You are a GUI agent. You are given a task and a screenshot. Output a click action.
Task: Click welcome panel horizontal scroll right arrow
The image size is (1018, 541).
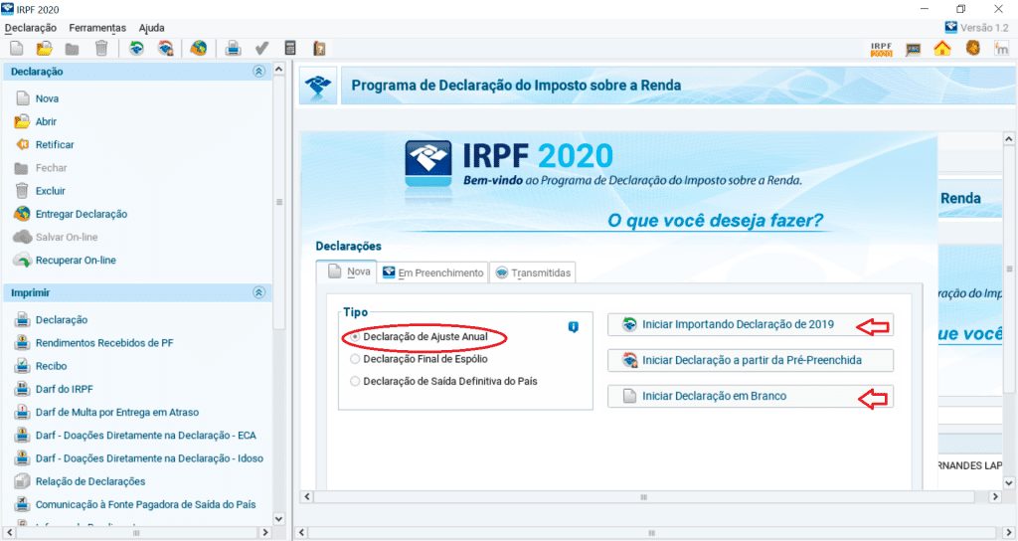tap(995, 497)
